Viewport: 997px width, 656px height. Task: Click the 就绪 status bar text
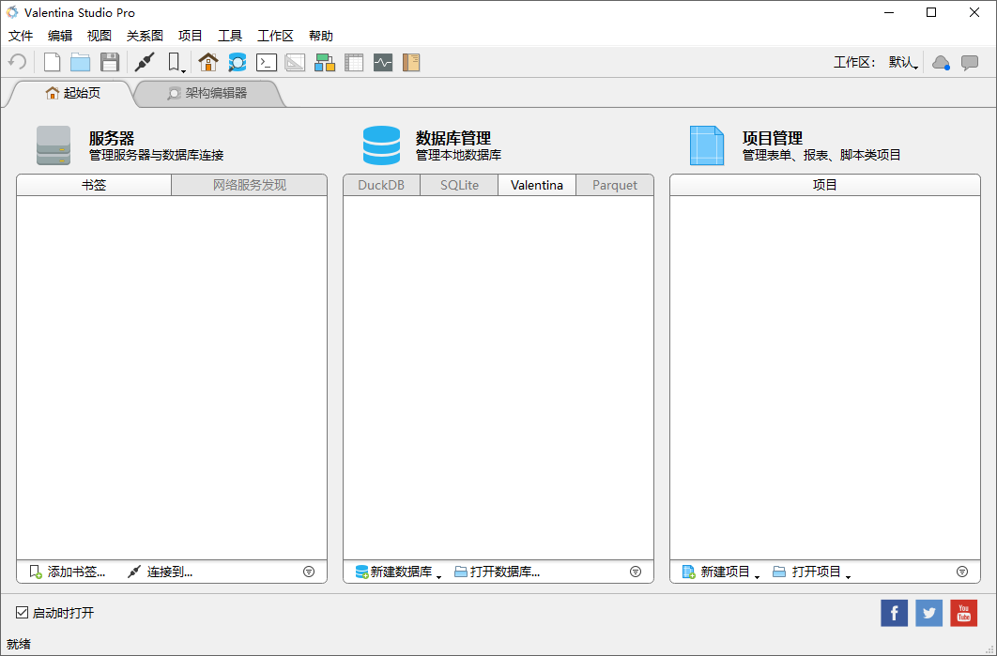click(19, 644)
